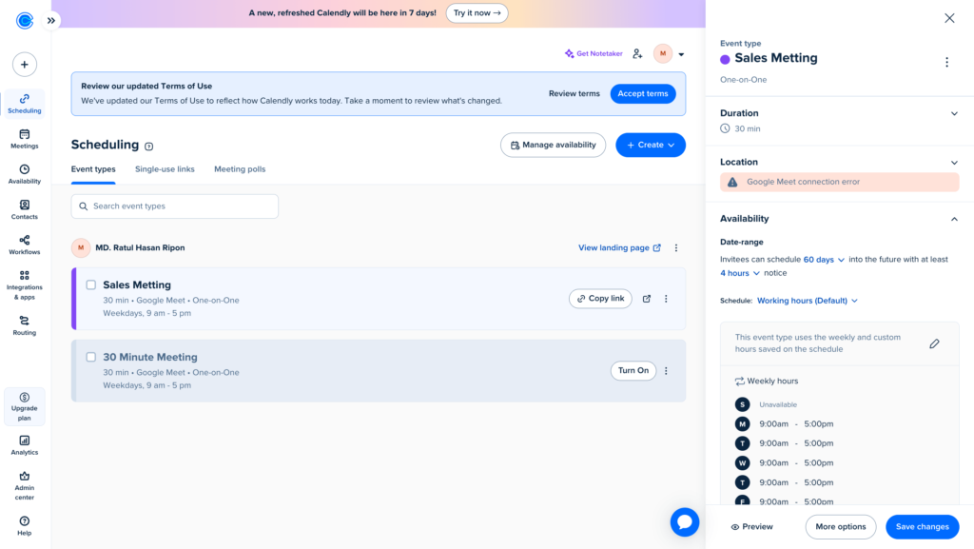Click Get Notetaker link
This screenshot has height=549, width=974.
coord(594,54)
